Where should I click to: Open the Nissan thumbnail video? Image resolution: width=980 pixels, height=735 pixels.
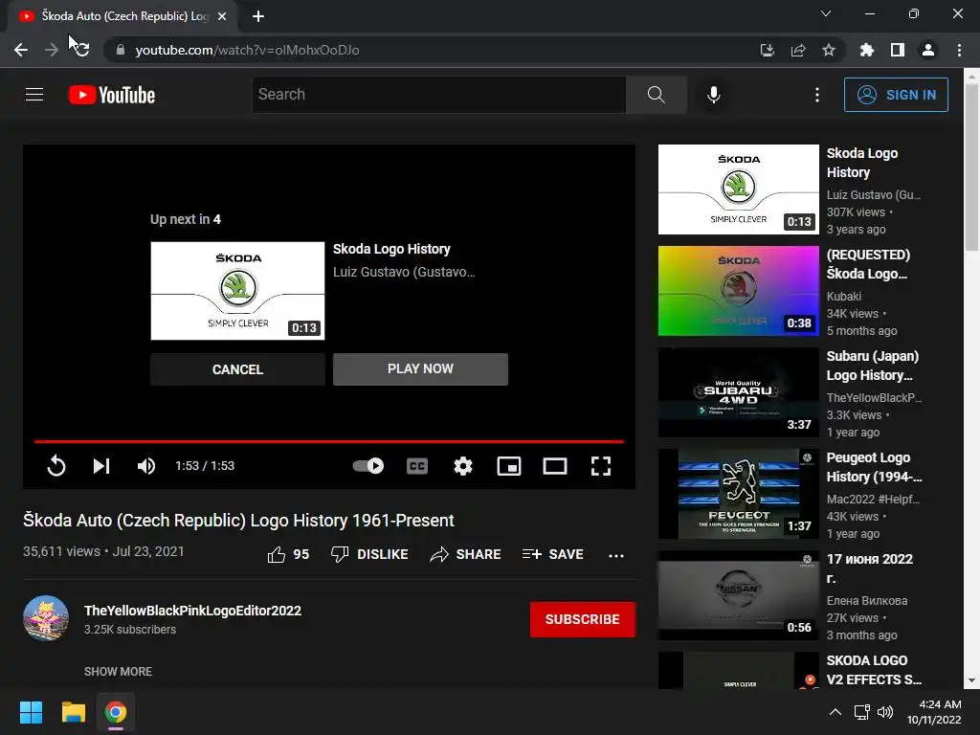738,595
